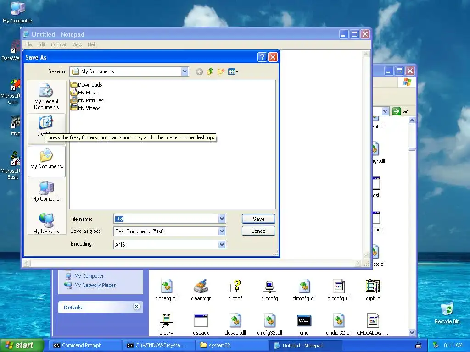Select the Downloads folder in the file list
The width and height of the screenshot is (470, 352).
tap(86, 85)
